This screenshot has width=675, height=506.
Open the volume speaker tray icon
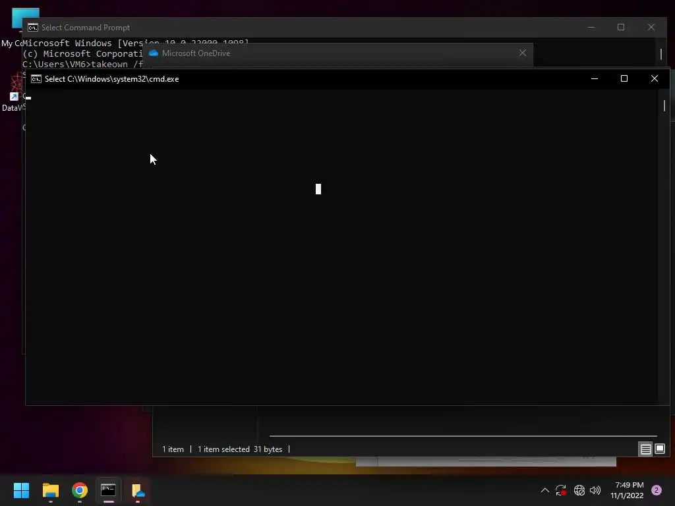[x=595, y=490]
